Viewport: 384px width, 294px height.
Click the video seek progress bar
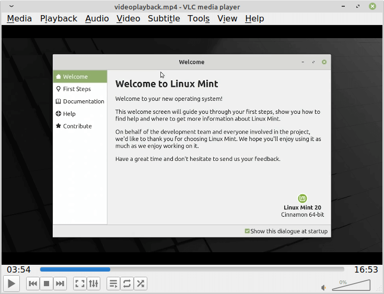[x=192, y=269]
